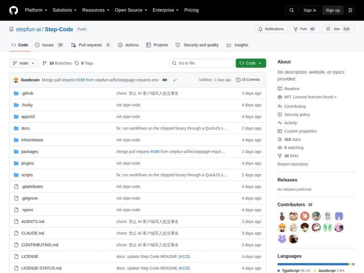Open the .github folder icon
364x273 pixels.
pos(16,93)
